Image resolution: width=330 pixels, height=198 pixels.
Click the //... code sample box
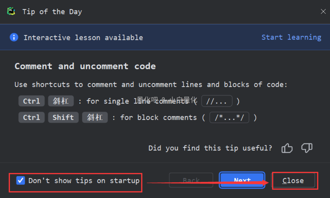217,101
